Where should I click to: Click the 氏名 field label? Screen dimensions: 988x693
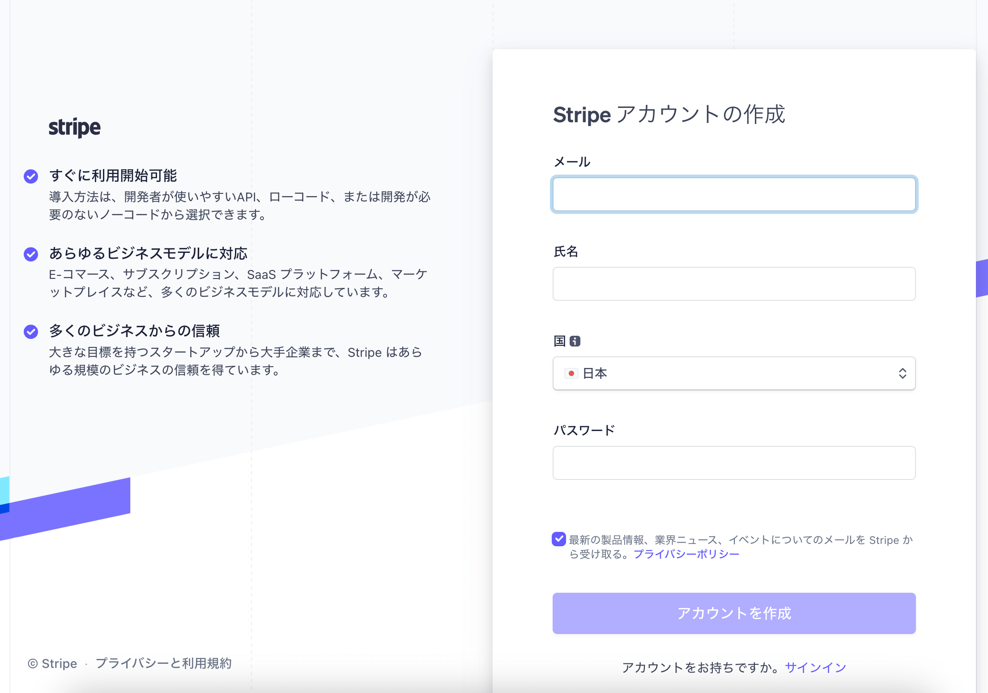(x=566, y=252)
